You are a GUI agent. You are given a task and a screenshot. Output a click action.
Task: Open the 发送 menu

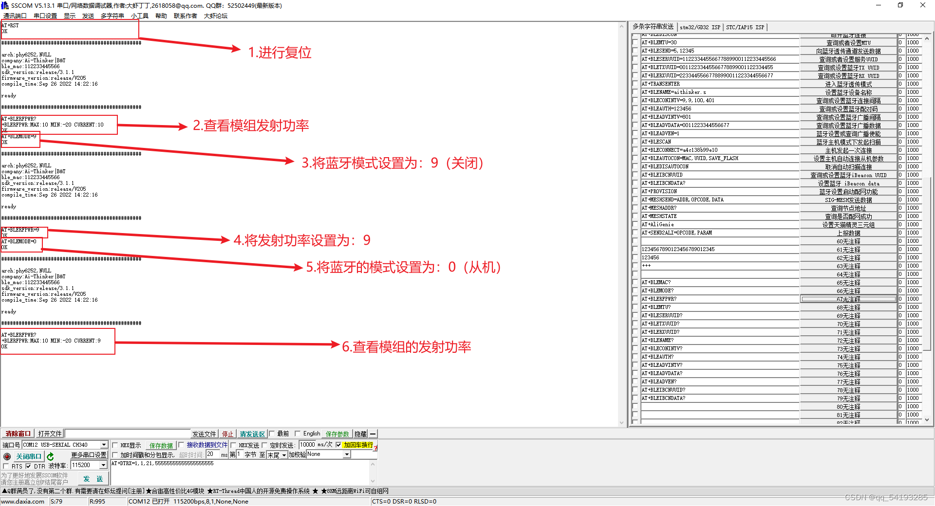tap(88, 16)
